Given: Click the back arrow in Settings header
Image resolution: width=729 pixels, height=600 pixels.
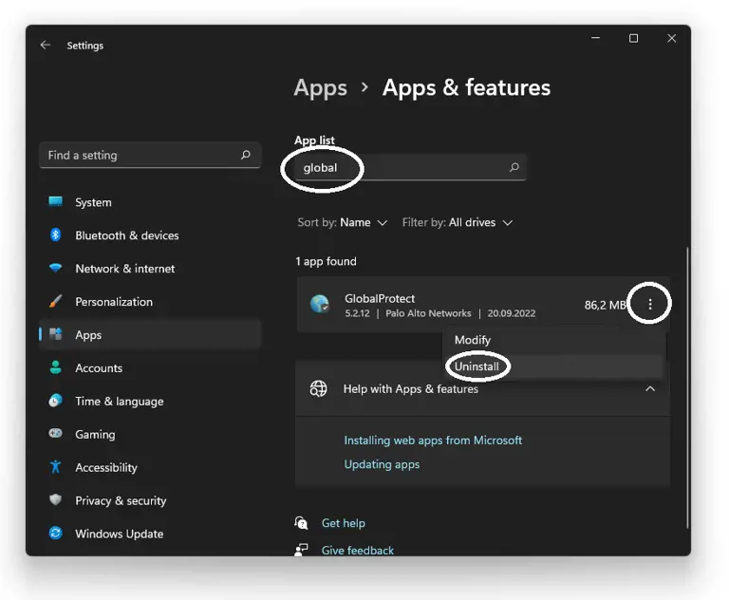Looking at the screenshot, I should [45, 45].
